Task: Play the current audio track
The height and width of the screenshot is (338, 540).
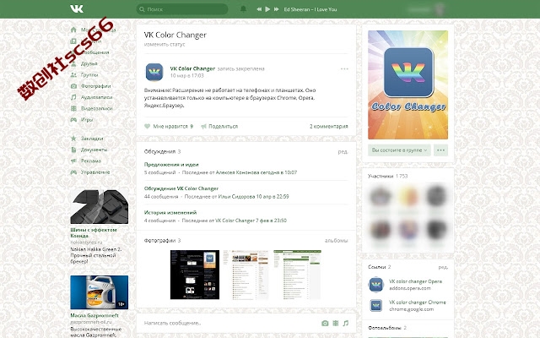Action: point(267,9)
